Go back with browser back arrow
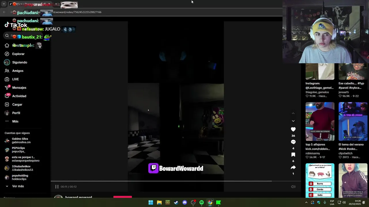The image size is (369, 207). tap(4, 12)
